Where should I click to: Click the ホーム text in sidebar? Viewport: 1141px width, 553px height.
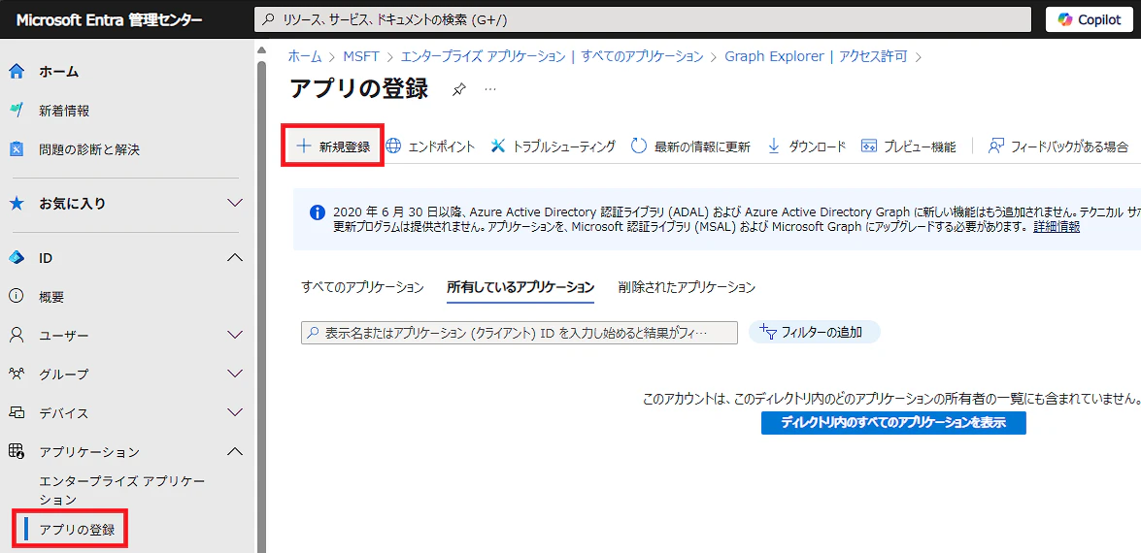click(x=59, y=72)
